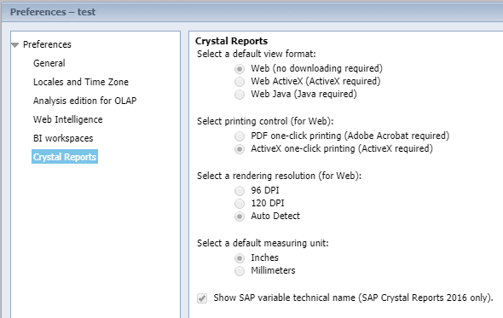
Task: Open the General preferences section
Action: [x=49, y=63]
